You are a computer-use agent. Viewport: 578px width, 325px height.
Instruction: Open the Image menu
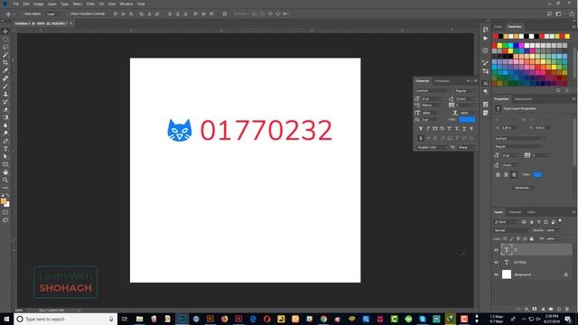pyautogui.click(x=38, y=4)
